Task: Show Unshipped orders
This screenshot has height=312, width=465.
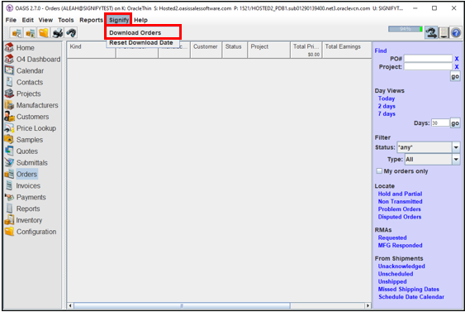Action: [392, 281]
